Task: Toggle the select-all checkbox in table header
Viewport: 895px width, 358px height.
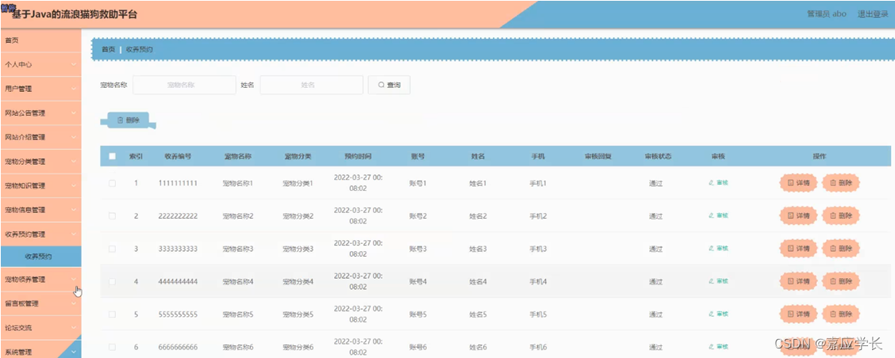Action: (113, 155)
